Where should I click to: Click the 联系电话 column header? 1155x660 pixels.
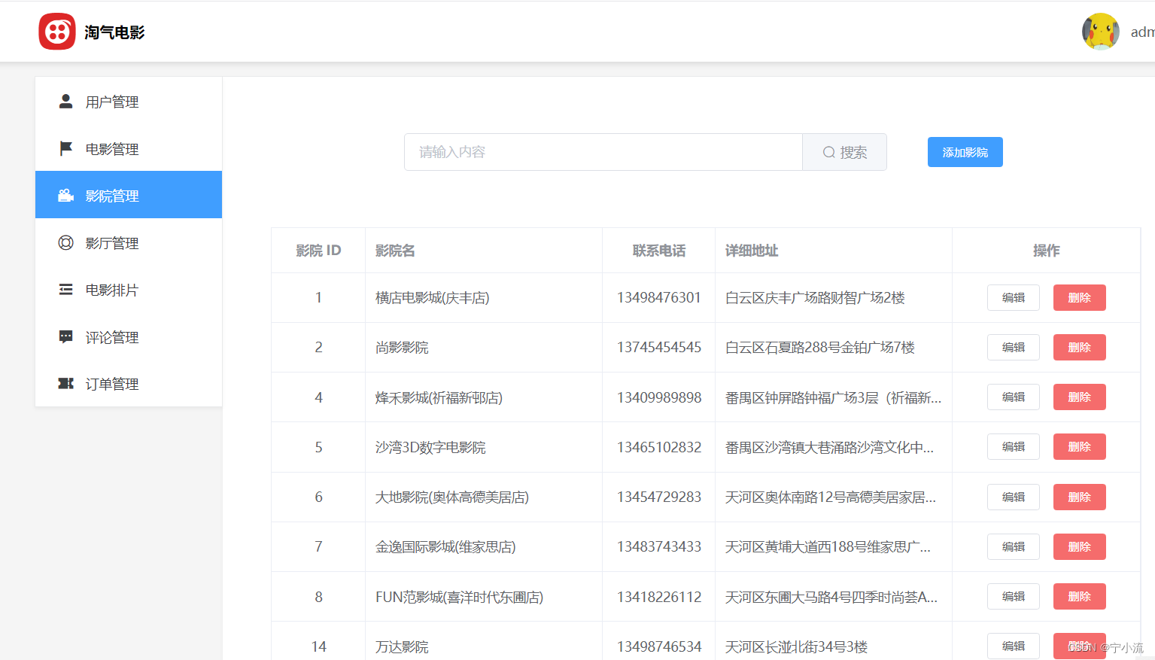(658, 251)
